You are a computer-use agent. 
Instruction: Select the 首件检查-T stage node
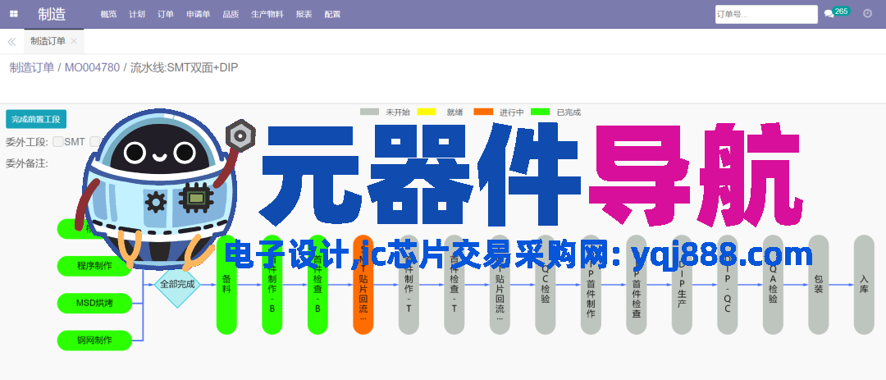click(454, 285)
